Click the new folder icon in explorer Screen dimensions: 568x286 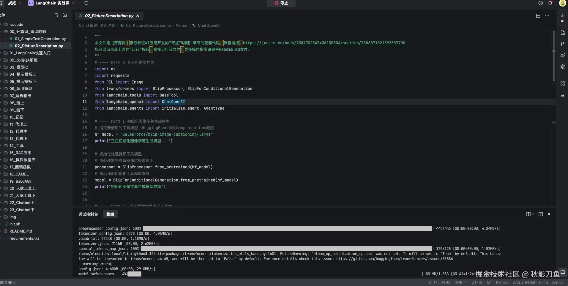(x=65, y=15)
